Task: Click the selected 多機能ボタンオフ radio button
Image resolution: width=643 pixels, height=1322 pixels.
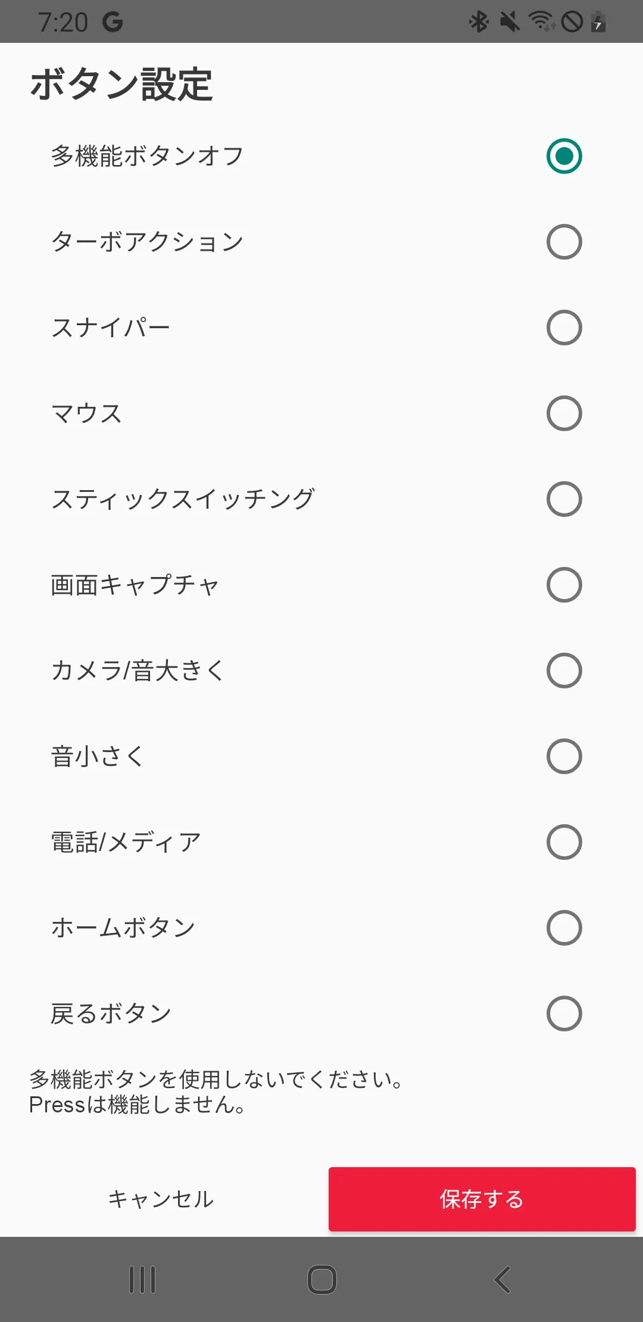Action: pos(564,156)
